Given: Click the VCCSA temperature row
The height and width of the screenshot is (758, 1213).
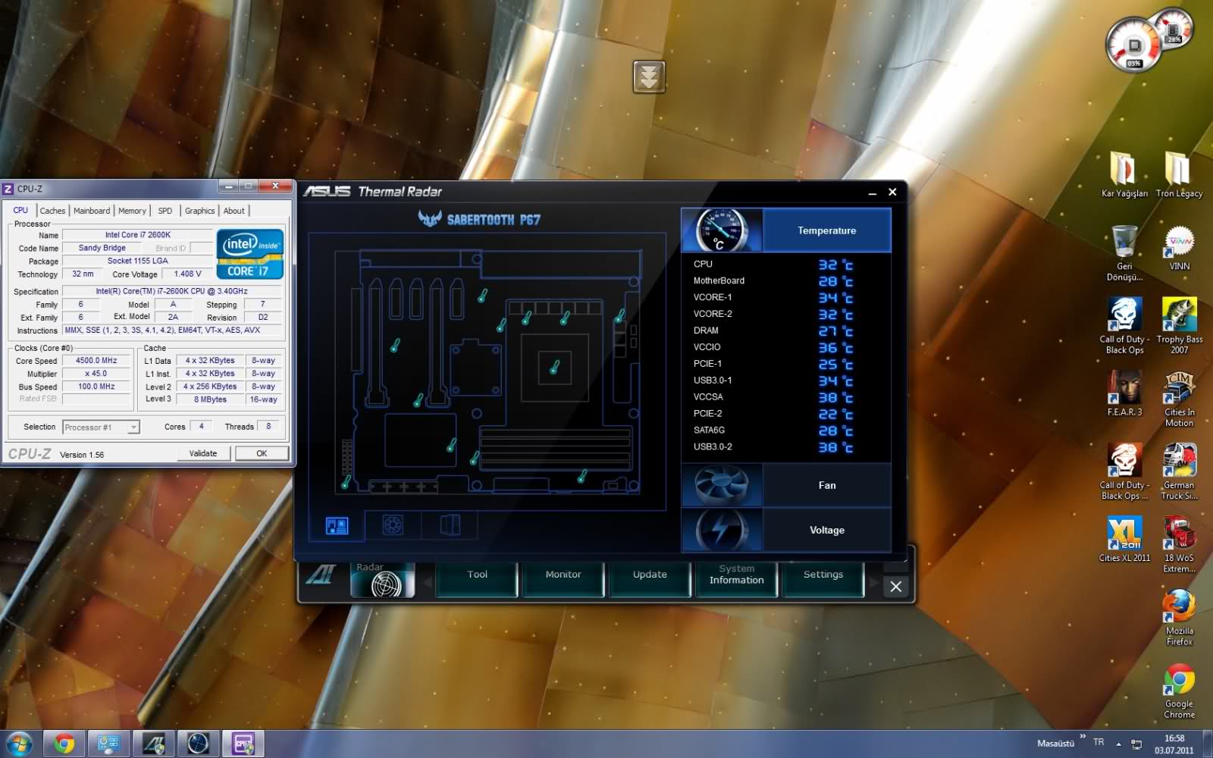Looking at the screenshot, I should click(785, 397).
